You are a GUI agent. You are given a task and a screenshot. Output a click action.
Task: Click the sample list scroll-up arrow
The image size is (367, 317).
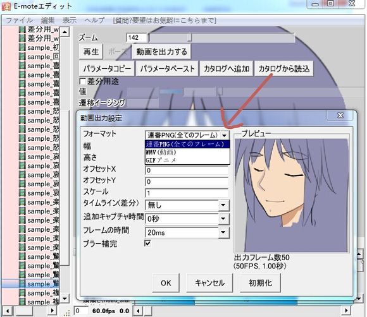(x=65, y=32)
